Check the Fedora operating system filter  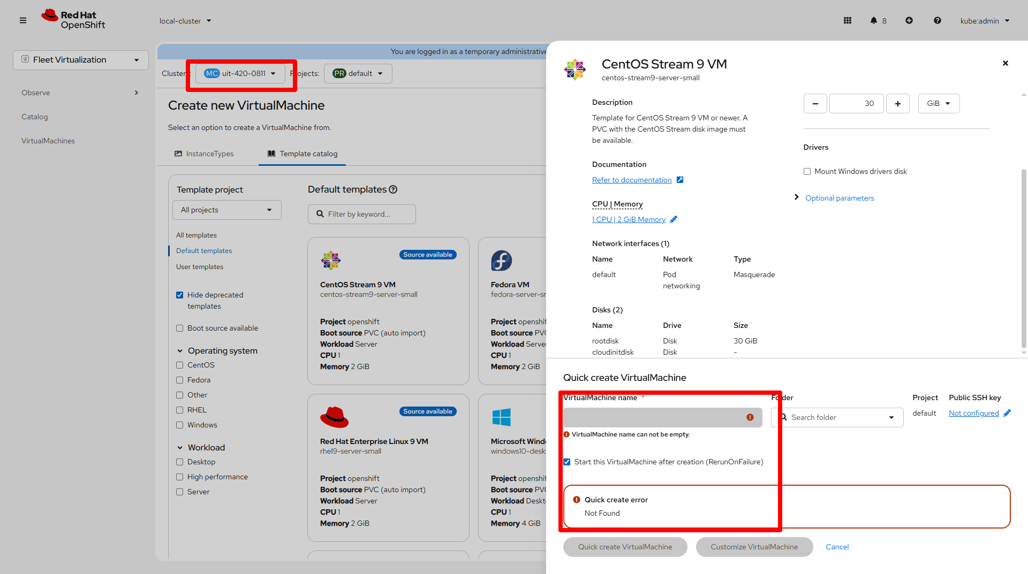[180, 380]
